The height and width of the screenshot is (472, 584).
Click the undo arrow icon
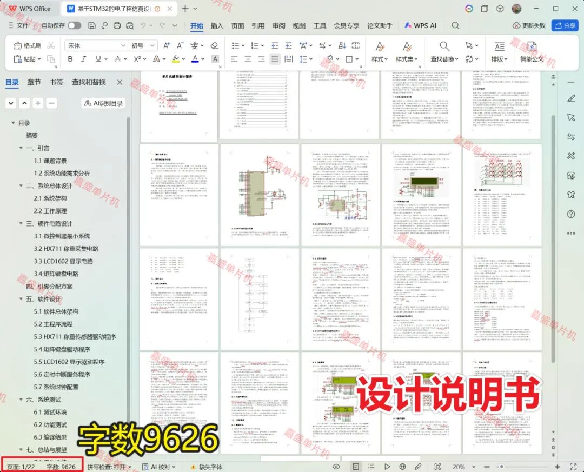[143, 25]
